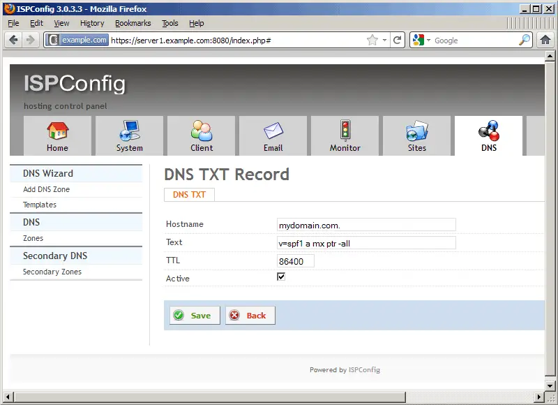Open the DNS module
The width and height of the screenshot is (558, 405).
[x=489, y=135]
